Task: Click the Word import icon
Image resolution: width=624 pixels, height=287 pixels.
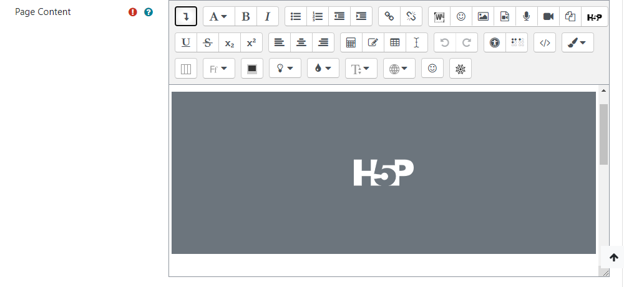Action: click(439, 16)
